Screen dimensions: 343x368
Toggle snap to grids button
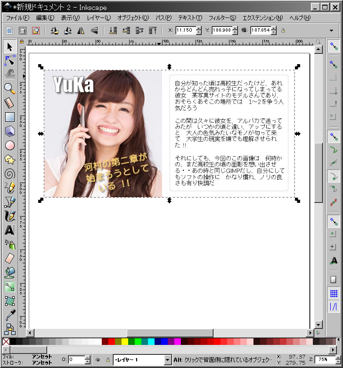(x=334, y=293)
